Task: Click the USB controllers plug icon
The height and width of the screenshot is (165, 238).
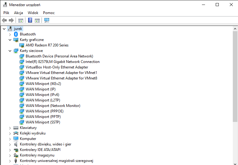Action: coord(16,161)
